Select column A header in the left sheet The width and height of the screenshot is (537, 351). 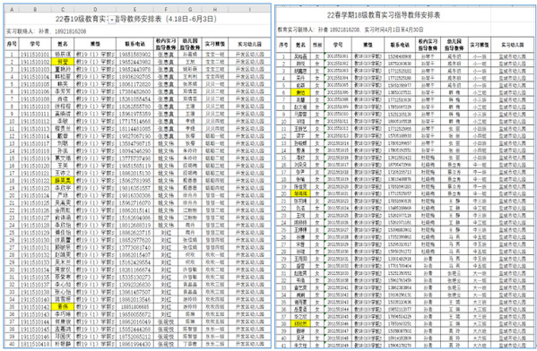pos(12,10)
